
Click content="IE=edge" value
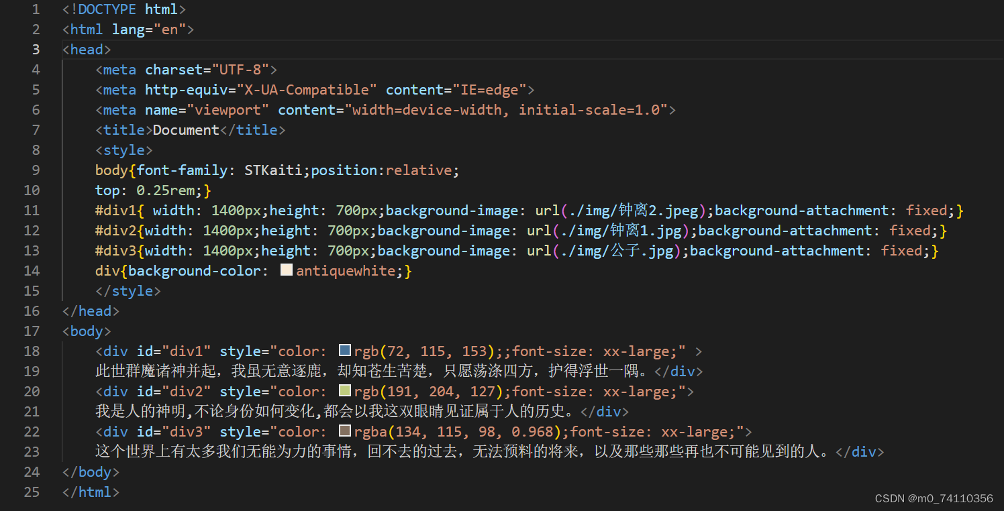(456, 90)
